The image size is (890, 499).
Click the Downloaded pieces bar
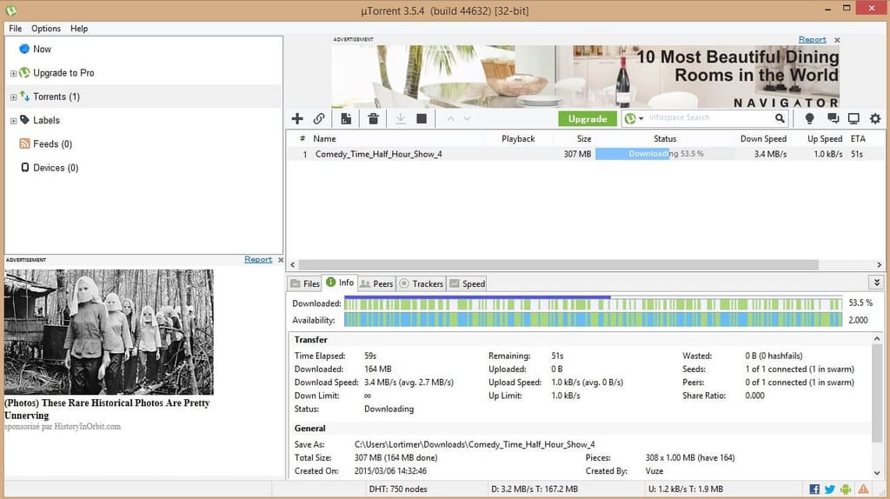tap(593, 303)
